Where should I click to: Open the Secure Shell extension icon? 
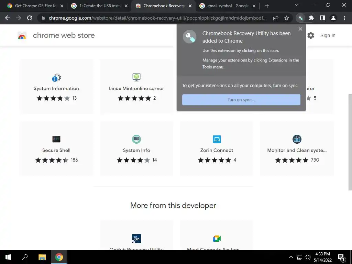click(56, 139)
